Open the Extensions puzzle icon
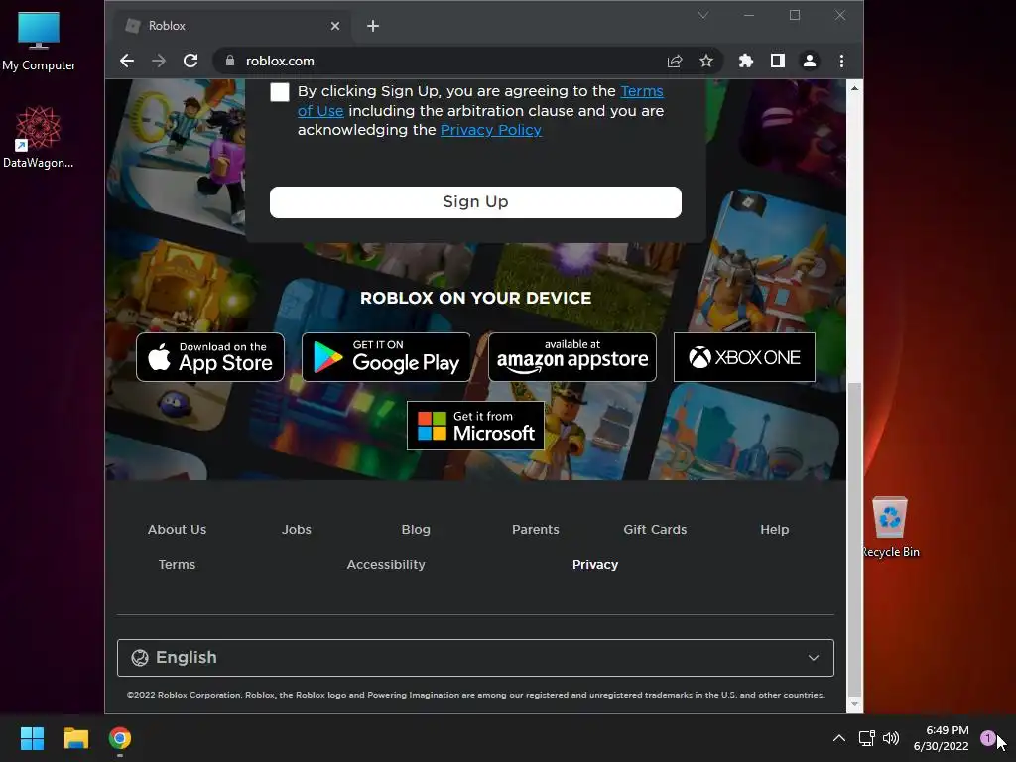 746,61
